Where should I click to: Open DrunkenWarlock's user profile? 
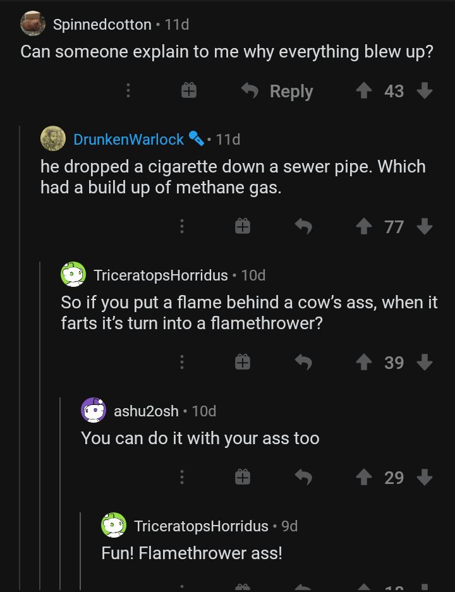point(128,139)
